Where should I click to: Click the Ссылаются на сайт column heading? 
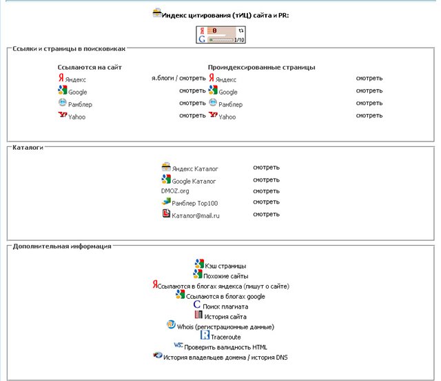pyautogui.click(x=90, y=67)
